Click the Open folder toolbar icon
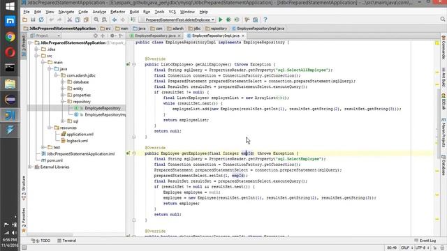This screenshot has height=251, width=447. pos(25,20)
